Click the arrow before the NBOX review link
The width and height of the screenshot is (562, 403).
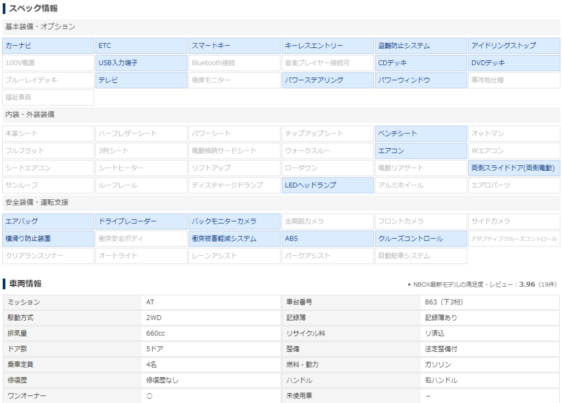409,284
